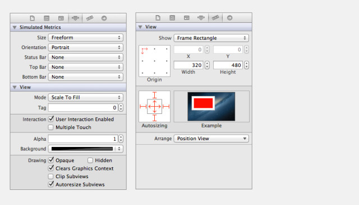Open Attributes inspector in right panel
Image resolution: width=359 pixels, height=205 pixels.
click(201, 18)
